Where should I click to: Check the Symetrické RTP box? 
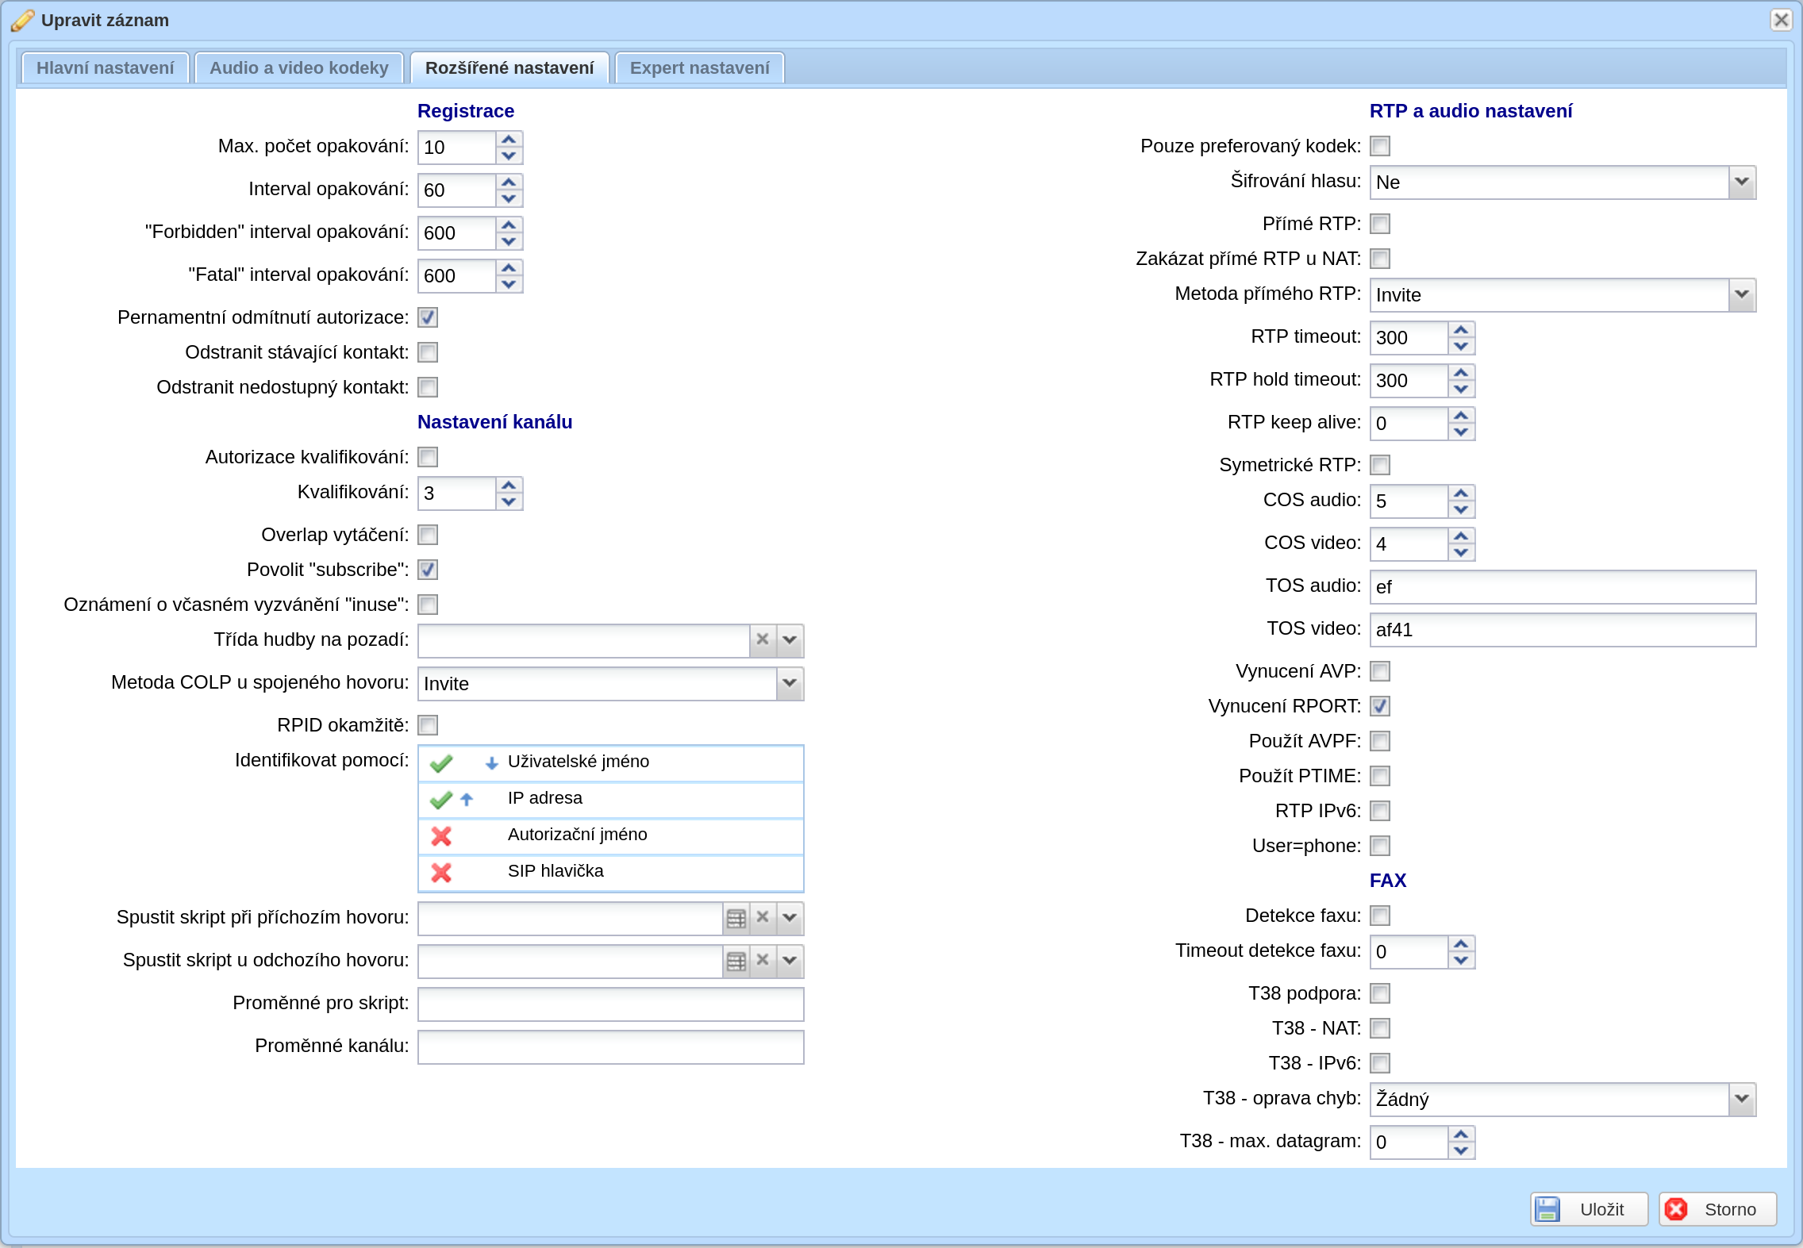[x=1380, y=465]
